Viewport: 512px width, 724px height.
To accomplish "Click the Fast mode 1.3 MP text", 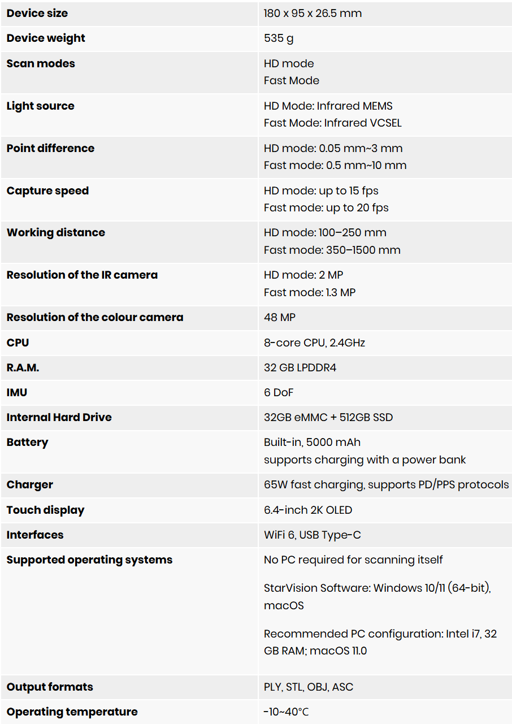I will (310, 292).
